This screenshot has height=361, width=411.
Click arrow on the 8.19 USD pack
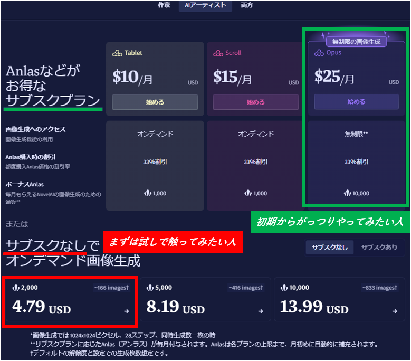point(261,311)
